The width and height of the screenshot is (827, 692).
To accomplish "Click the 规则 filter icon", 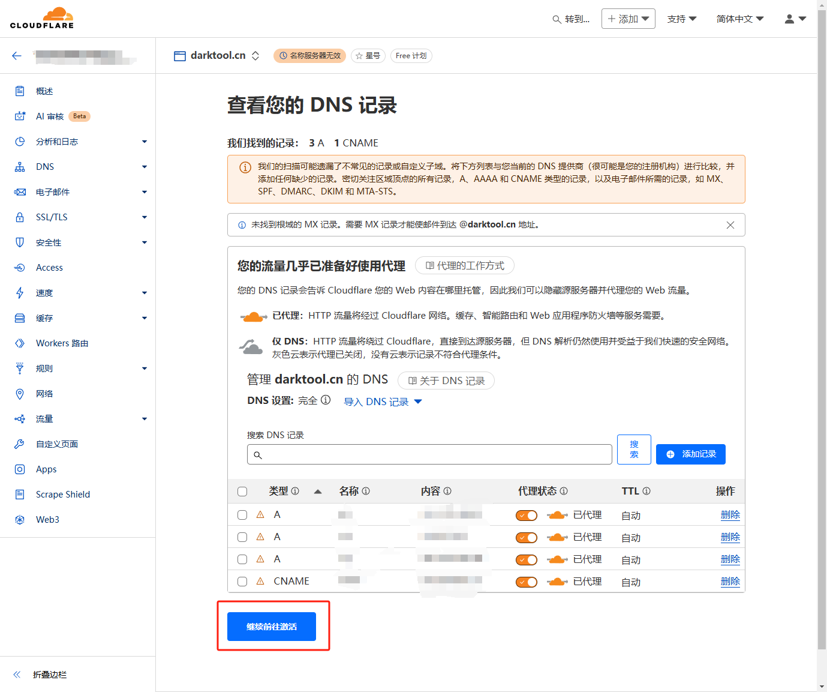I will click(x=20, y=369).
